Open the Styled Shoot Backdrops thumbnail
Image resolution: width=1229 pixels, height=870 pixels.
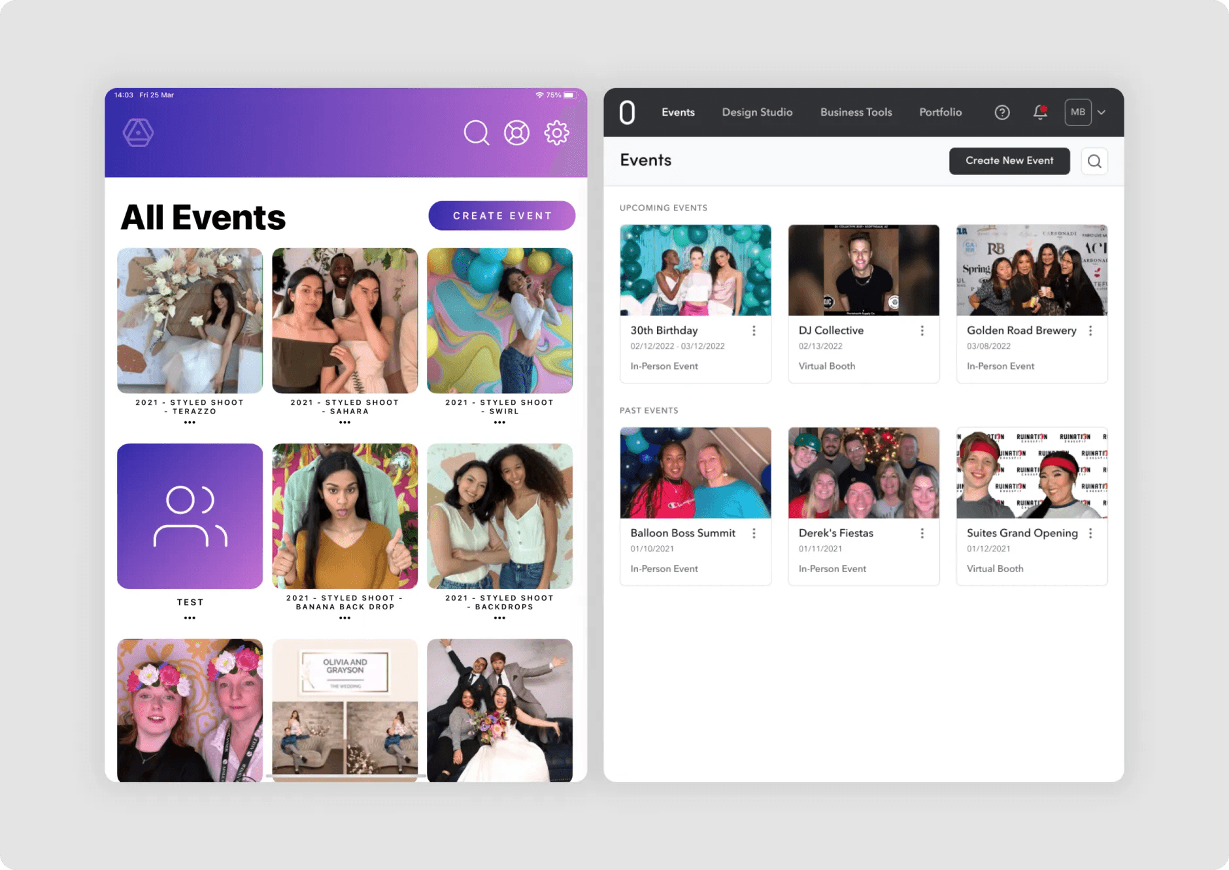point(499,516)
